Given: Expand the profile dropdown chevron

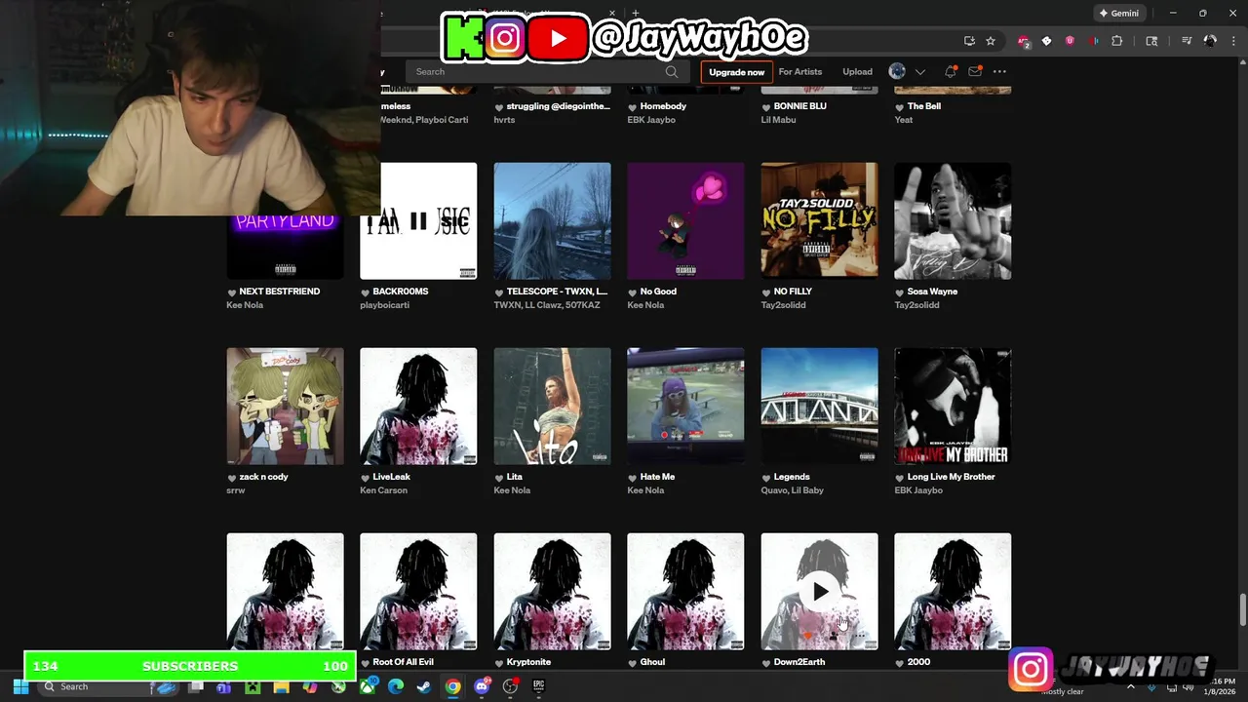Looking at the screenshot, I should [919, 71].
